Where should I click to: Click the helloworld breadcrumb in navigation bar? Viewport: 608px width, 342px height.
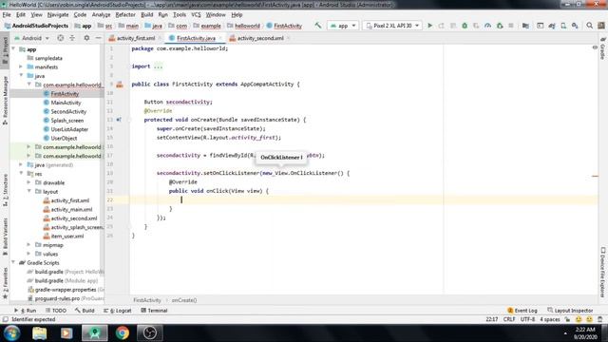pos(247,26)
